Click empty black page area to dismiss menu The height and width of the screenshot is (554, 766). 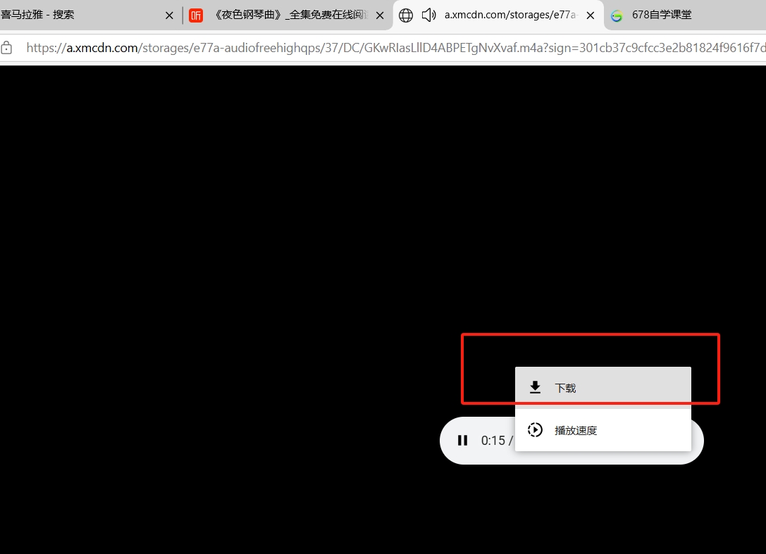click(x=211, y=246)
